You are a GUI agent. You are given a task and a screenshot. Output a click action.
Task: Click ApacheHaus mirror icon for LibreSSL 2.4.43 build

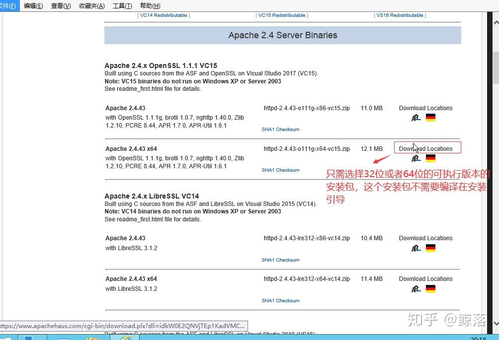pyautogui.click(x=416, y=248)
